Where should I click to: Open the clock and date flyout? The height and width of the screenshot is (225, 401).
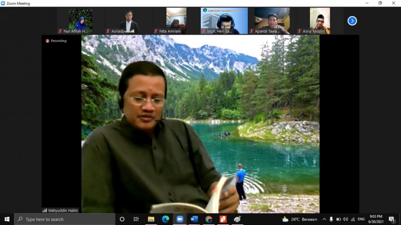376,219
